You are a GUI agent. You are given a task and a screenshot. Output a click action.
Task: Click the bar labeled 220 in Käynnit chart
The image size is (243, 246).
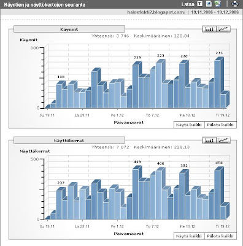point(182,85)
